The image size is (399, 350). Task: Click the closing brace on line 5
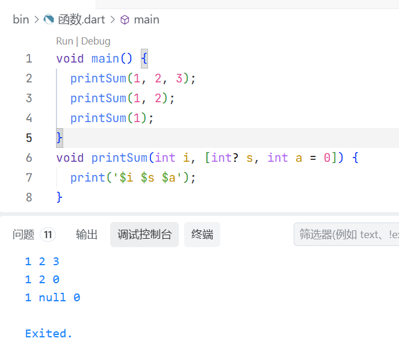pyautogui.click(x=60, y=138)
